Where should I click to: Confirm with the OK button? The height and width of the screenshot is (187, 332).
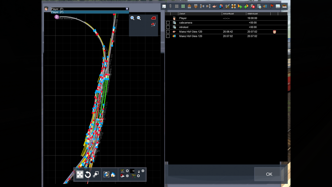point(269,174)
